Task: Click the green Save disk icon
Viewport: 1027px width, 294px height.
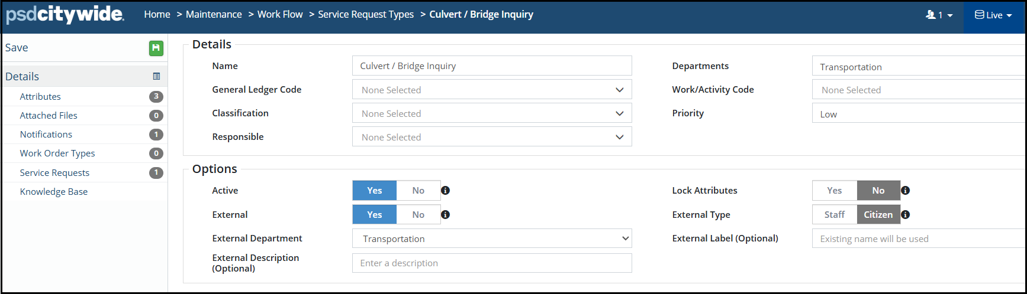Action: (156, 48)
